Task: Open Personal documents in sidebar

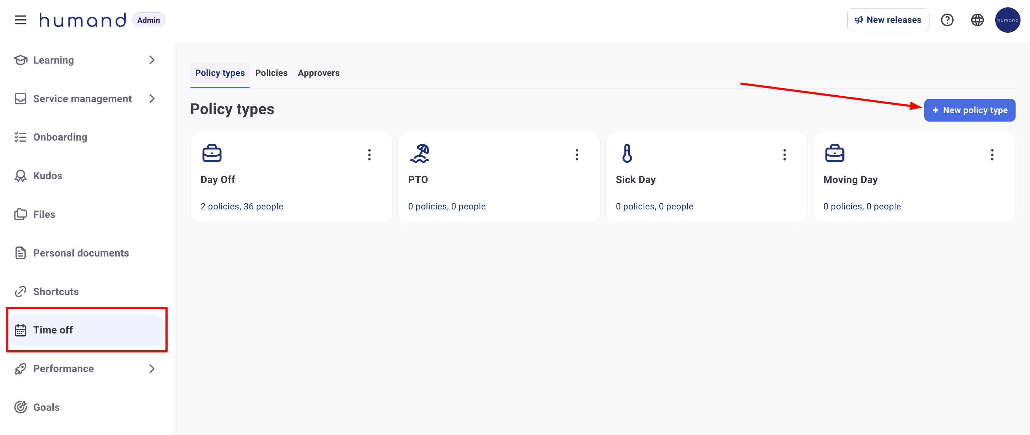Action: [81, 253]
